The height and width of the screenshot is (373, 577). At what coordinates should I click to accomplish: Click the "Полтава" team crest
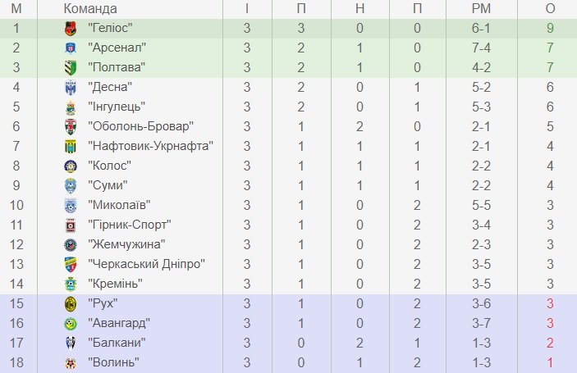point(70,67)
